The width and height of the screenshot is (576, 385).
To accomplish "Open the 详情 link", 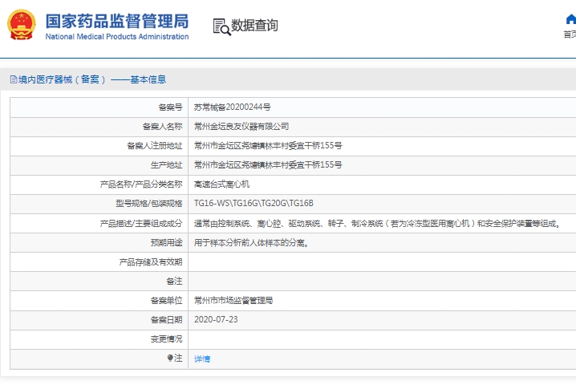I will click(202, 359).
